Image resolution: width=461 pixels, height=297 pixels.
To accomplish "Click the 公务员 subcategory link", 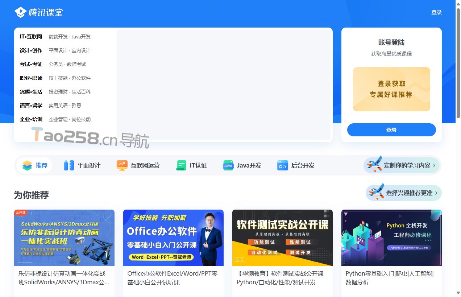I will (56, 64).
